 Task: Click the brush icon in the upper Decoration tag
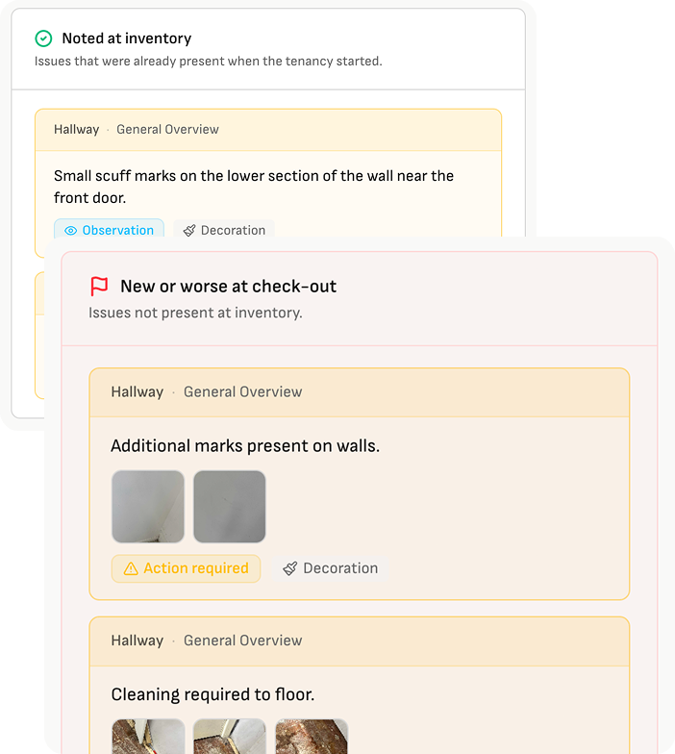[189, 231]
